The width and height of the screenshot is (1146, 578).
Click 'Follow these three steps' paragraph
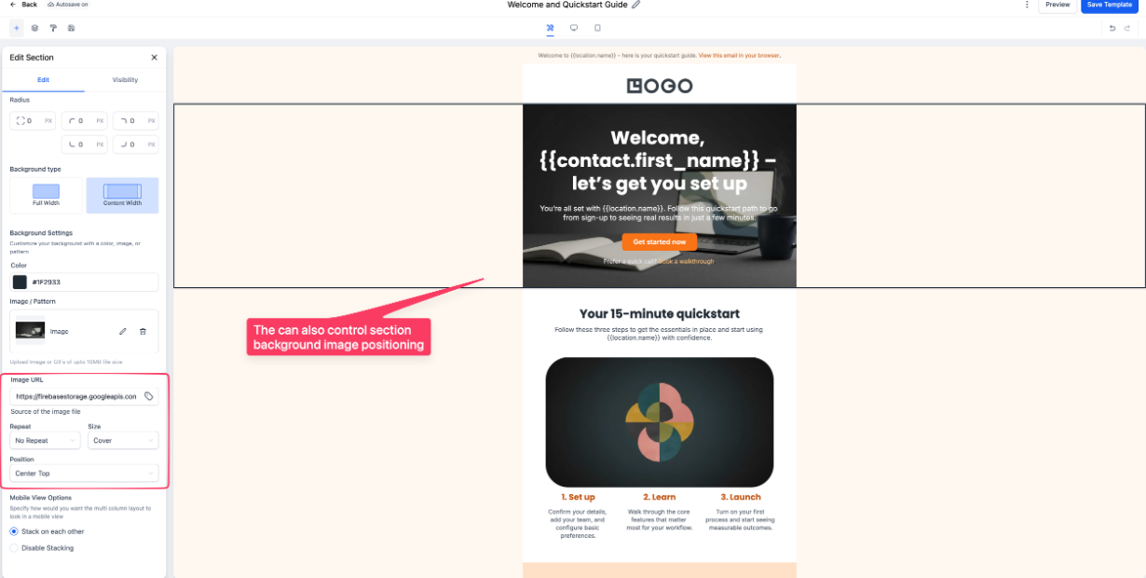pos(660,334)
